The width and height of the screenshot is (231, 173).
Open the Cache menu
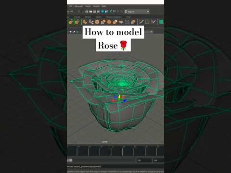click(88, 6)
